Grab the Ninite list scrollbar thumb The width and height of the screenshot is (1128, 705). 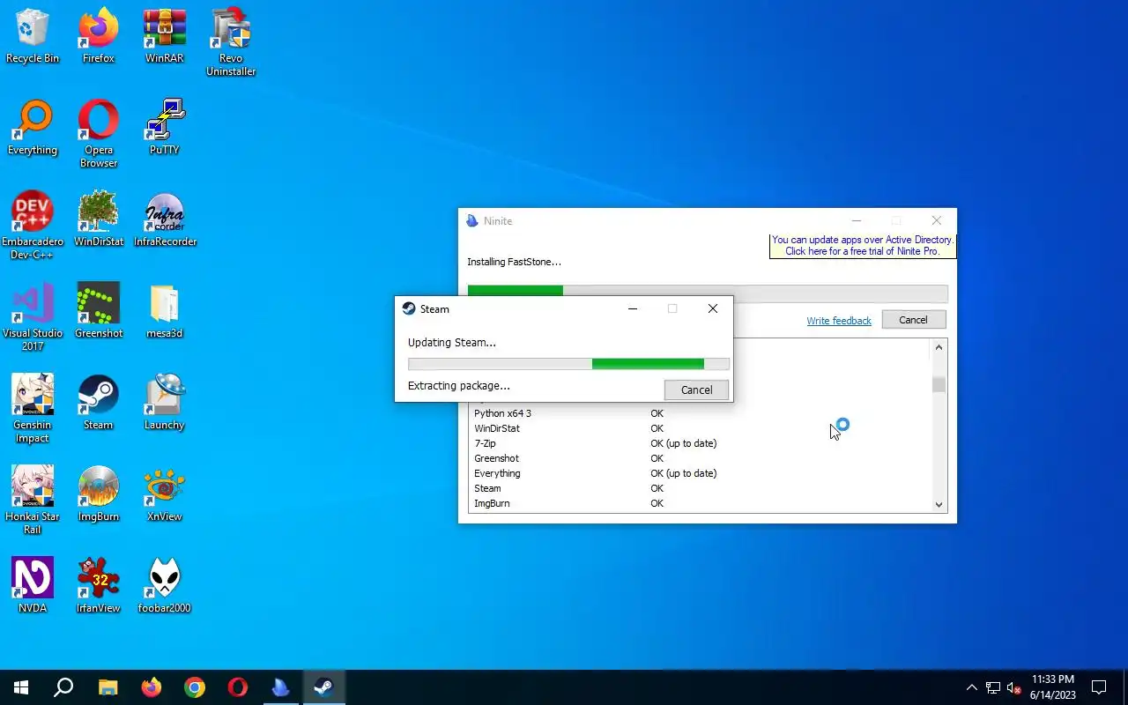939,384
